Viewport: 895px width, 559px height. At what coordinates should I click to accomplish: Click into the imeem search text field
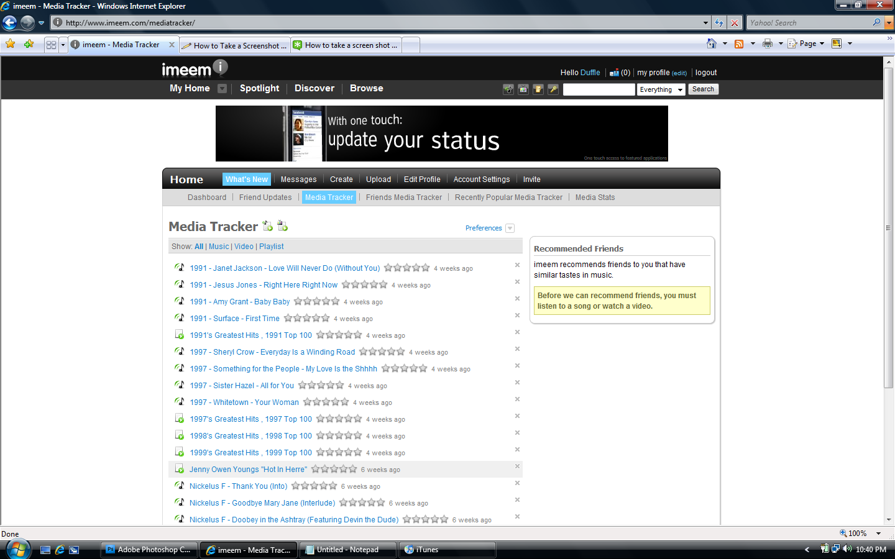click(599, 89)
